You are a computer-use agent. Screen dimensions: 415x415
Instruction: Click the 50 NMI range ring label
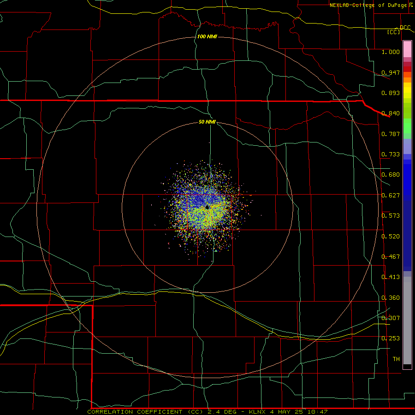pos(207,122)
